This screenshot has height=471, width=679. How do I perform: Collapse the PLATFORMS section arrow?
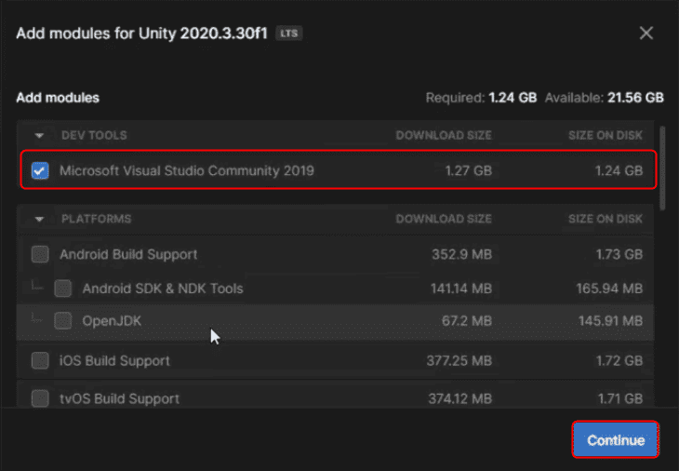[39, 220]
